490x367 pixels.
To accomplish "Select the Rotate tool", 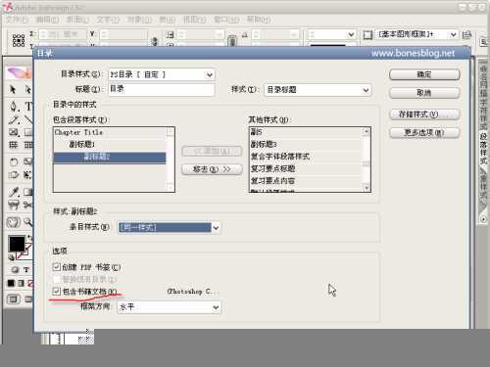I will [x=14, y=161].
